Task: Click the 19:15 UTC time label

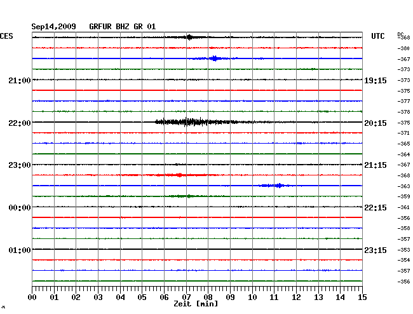Action: point(376,81)
